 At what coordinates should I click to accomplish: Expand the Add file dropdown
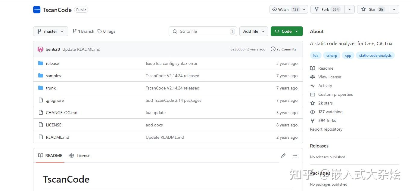coord(254,31)
